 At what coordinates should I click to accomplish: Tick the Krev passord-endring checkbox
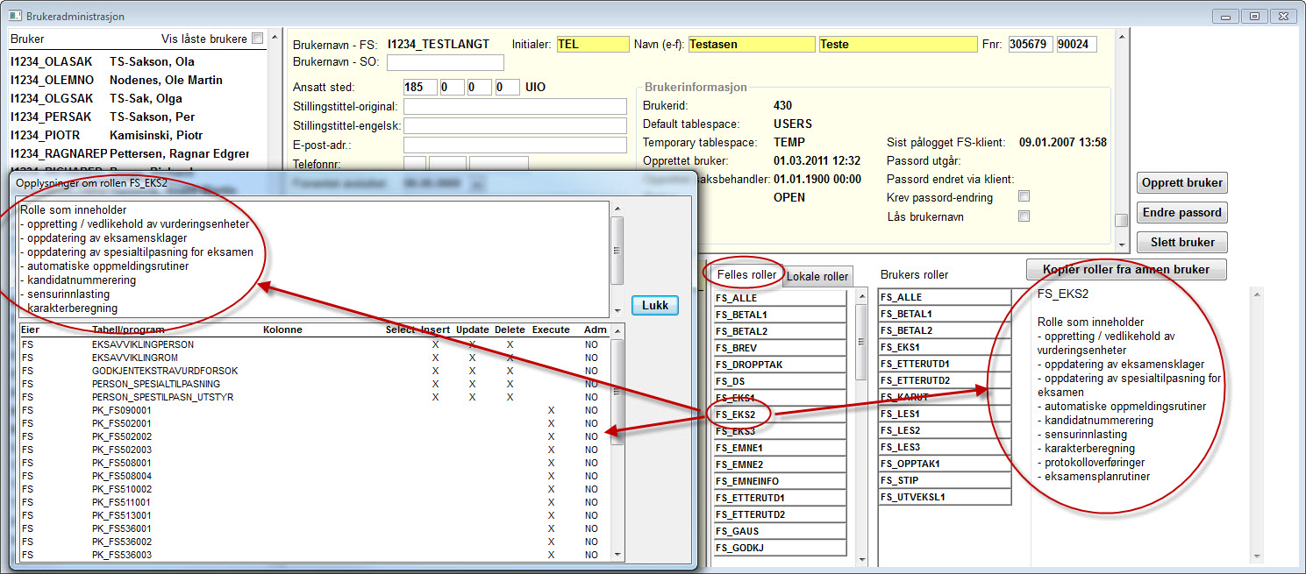pyautogui.click(x=1024, y=197)
